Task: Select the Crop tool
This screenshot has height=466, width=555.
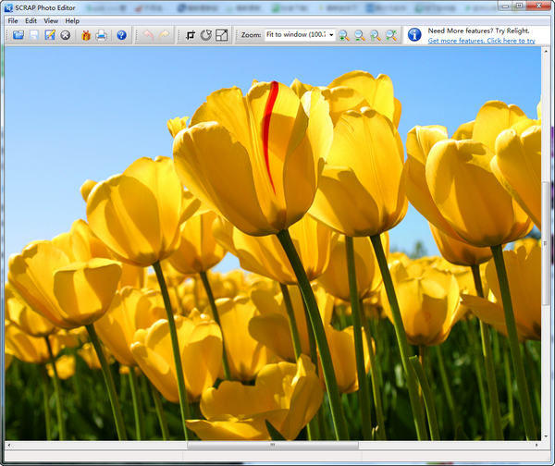Action: tap(190, 35)
